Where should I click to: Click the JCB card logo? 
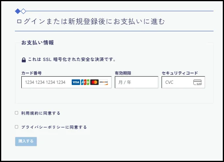85,82
